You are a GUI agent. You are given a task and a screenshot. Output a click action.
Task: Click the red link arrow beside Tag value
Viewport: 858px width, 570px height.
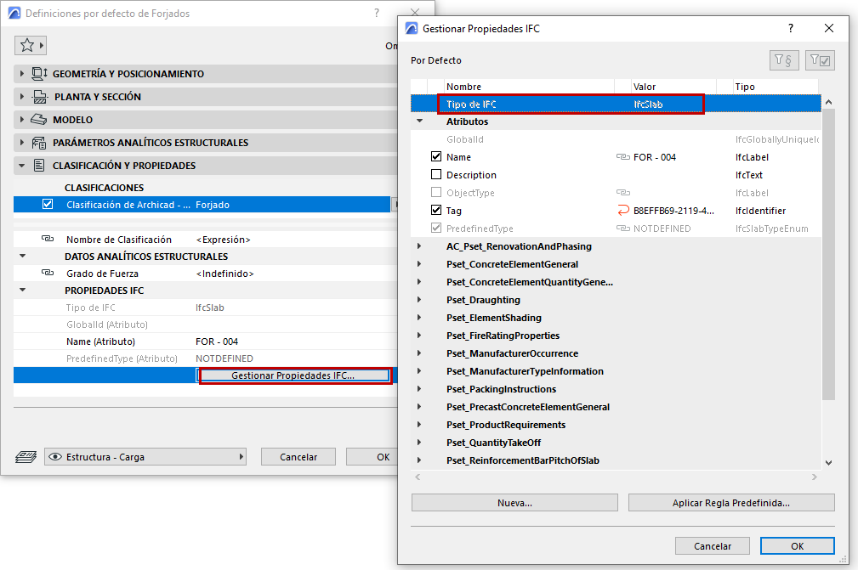tap(622, 211)
